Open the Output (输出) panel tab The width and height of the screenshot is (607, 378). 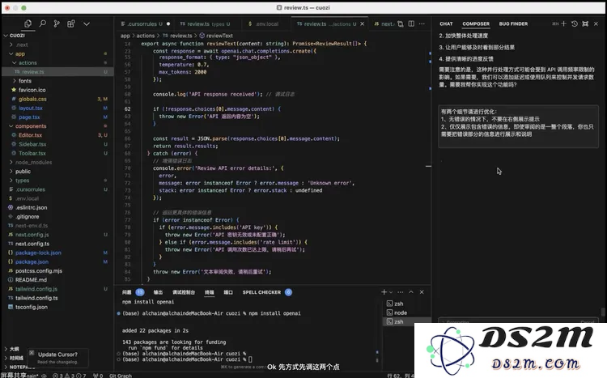pyautogui.click(x=158, y=292)
